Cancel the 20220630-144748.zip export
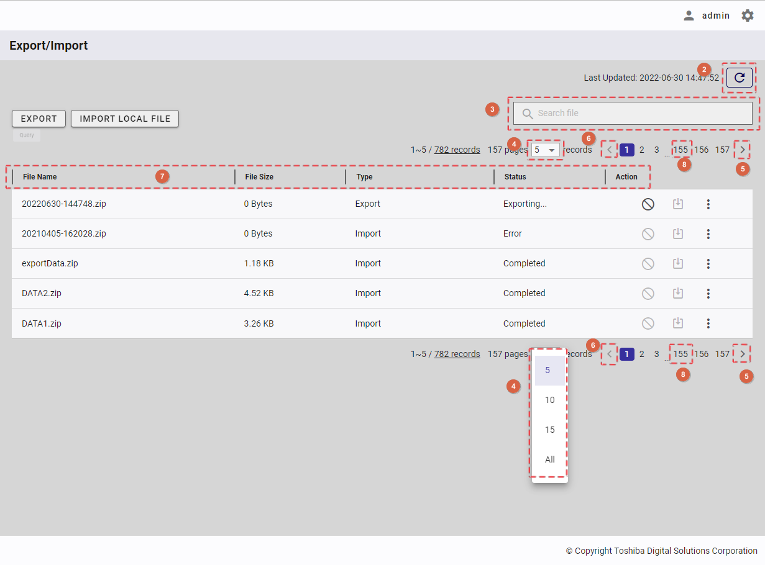This screenshot has height=565, width=765. pos(648,204)
